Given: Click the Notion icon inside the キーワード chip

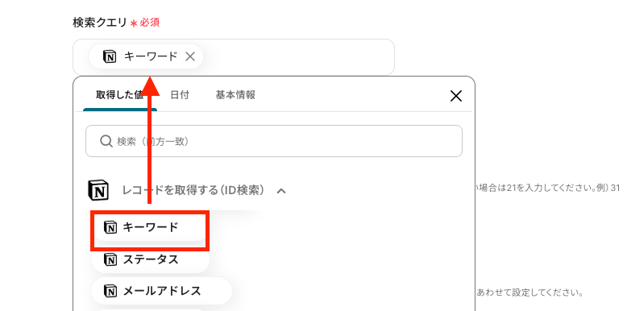Looking at the screenshot, I should 109,56.
